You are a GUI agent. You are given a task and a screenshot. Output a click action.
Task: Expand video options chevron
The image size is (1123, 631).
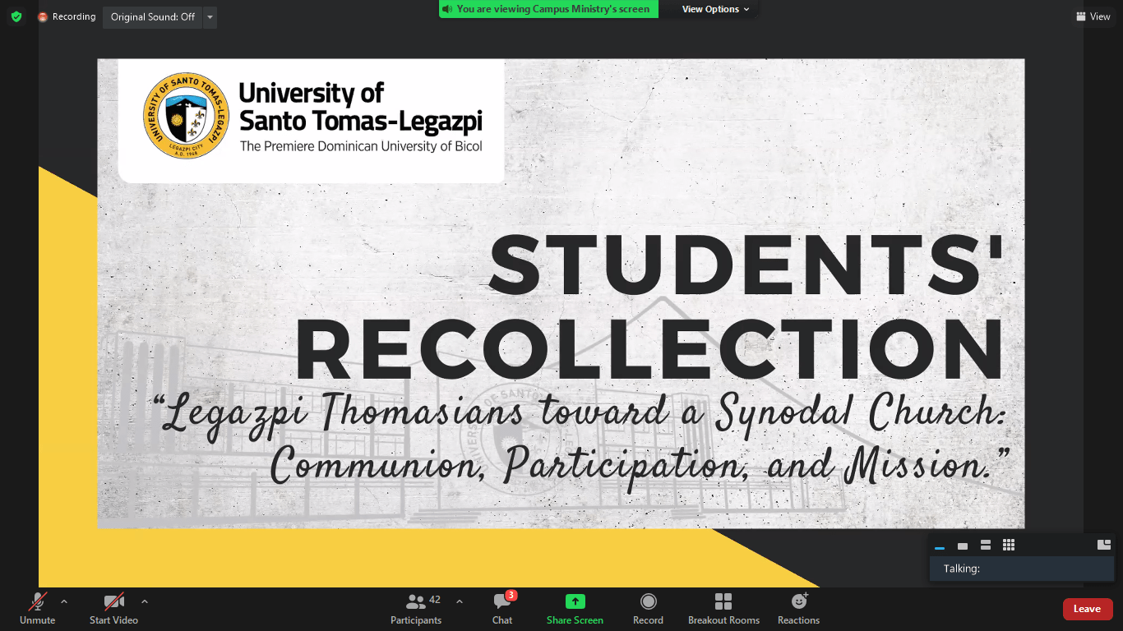145,601
